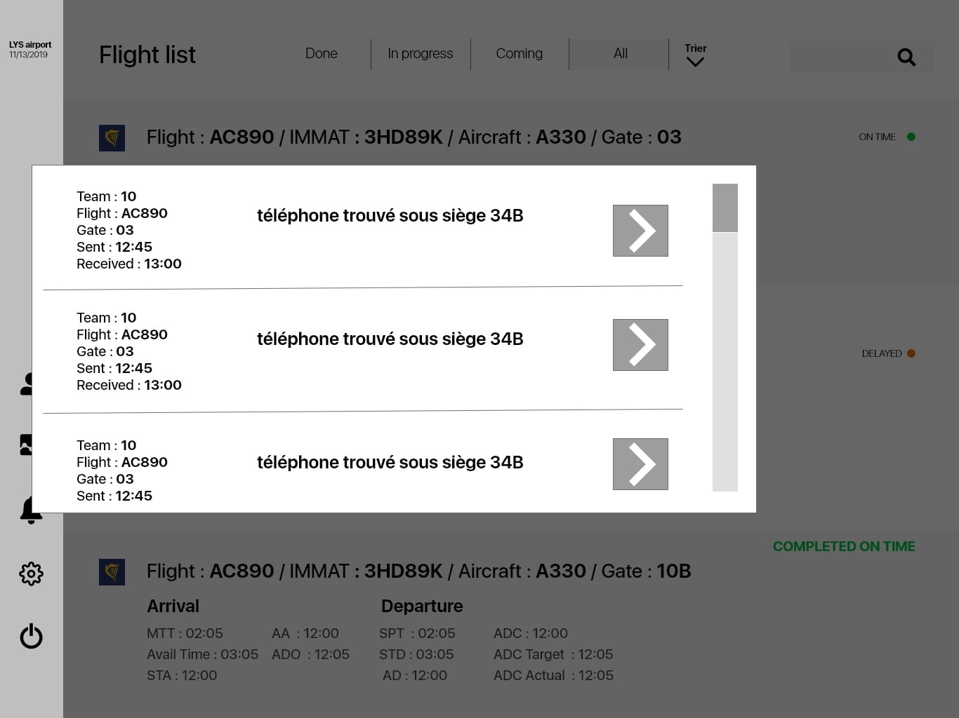The width and height of the screenshot is (959, 718).
Task: Click the power logout icon
Action: point(31,636)
